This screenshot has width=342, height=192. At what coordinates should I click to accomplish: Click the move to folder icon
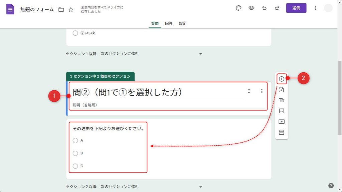[x=61, y=10]
